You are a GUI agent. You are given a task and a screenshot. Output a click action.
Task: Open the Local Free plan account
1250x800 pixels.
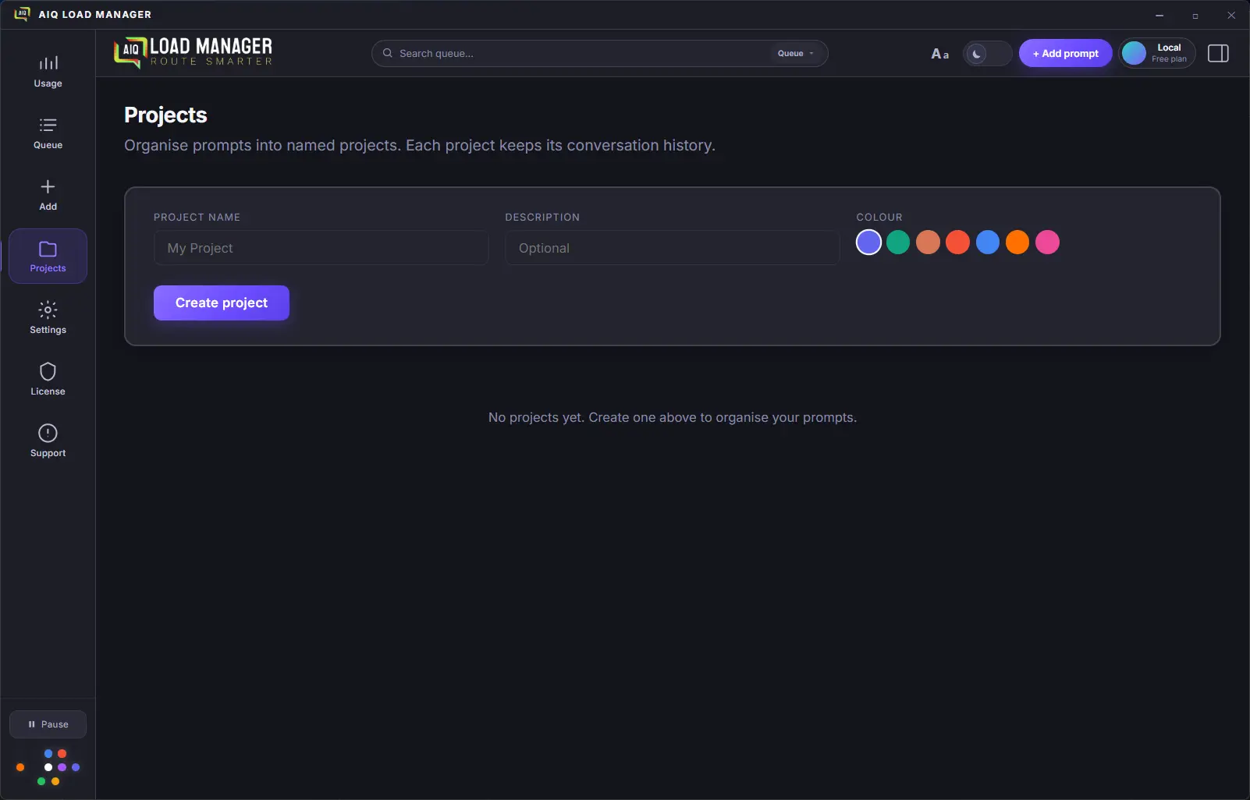[1157, 53]
